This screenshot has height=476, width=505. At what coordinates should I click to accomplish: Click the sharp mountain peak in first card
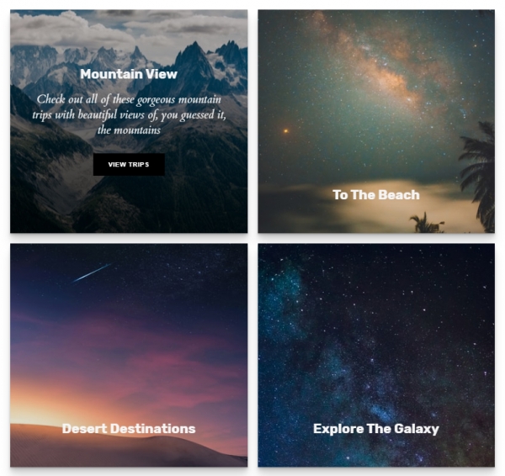(x=194, y=58)
